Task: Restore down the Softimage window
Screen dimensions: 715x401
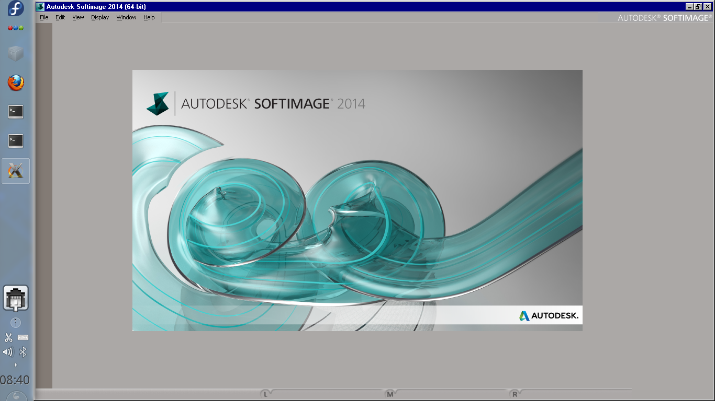Action: tap(698, 6)
